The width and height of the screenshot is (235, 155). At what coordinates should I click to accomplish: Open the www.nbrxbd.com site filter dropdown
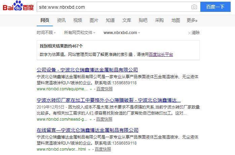click(x=122, y=33)
